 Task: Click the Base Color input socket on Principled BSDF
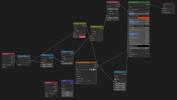[x=128, y=12]
